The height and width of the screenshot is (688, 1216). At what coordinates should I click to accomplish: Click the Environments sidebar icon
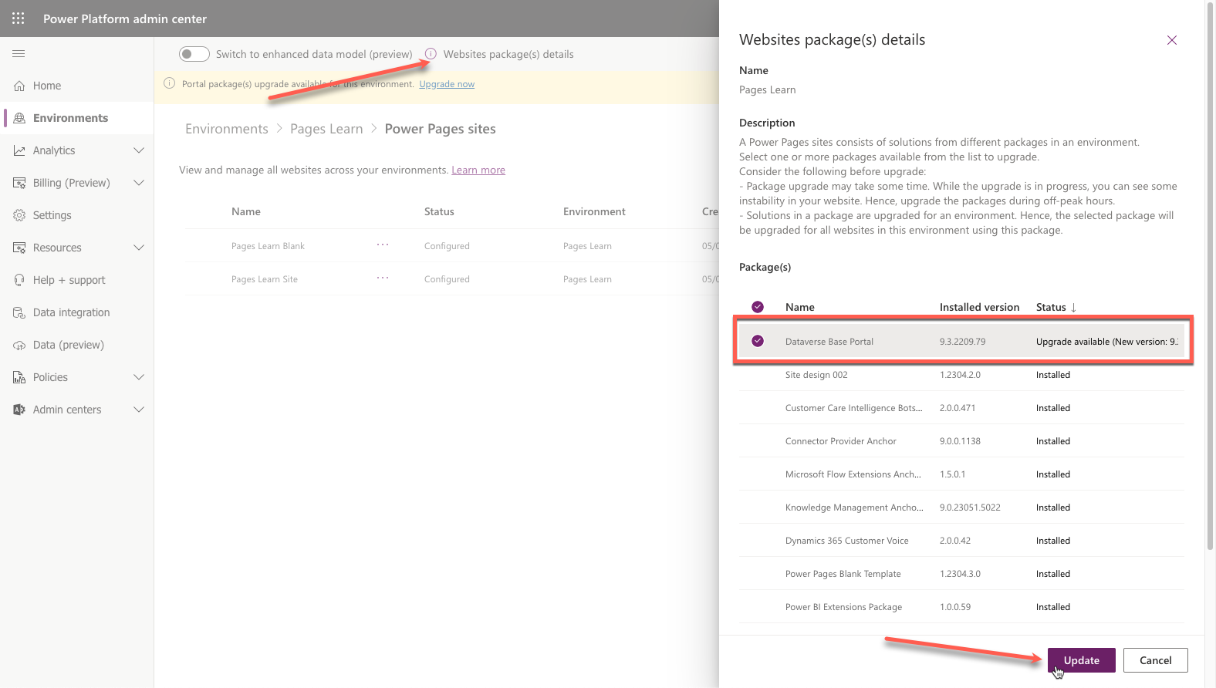tap(19, 118)
